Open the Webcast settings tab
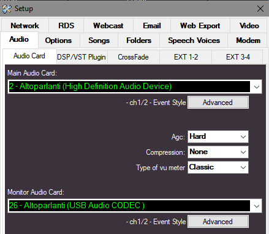The width and height of the screenshot is (269, 234). click(108, 26)
